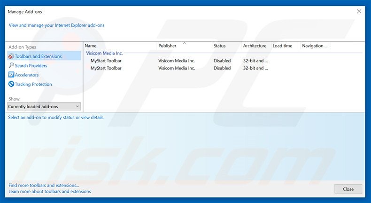This screenshot has height=203, width=371.
Task: Select the Search Providers add-on type
Action: tap(31, 66)
